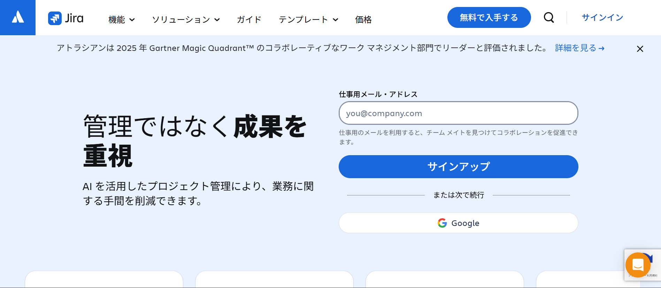Image resolution: width=661 pixels, height=288 pixels.
Task: Dismiss the Gartner announcement banner with the X
Action: click(640, 49)
